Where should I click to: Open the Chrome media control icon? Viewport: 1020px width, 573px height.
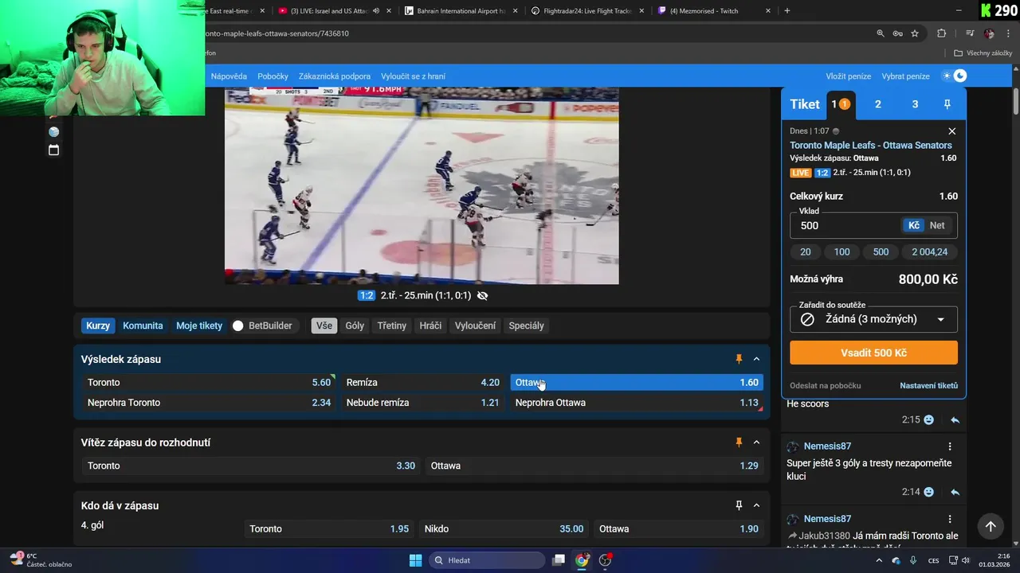970,33
